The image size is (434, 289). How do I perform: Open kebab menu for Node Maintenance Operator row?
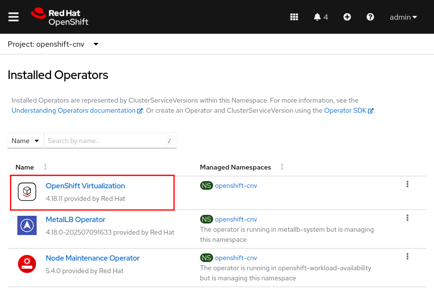407,256
